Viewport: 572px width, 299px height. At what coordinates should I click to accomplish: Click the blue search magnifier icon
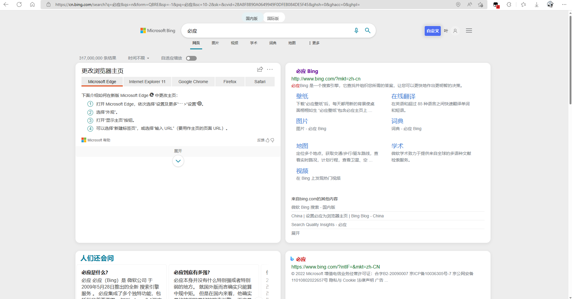click(x=368, y=30)
